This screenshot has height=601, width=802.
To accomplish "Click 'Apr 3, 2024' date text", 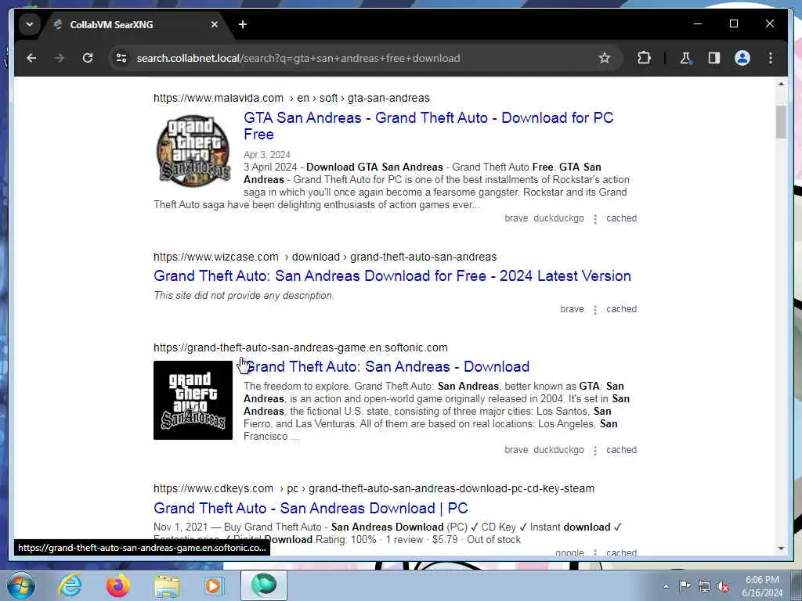I will [x=267, y=155].
